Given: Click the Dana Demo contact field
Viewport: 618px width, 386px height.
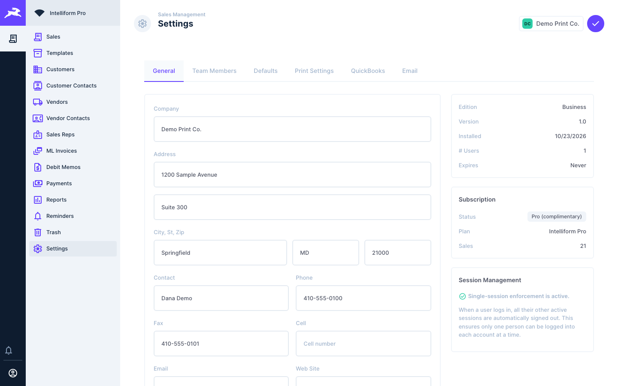Looking at the screenshot, I should (x=221, y=298).
